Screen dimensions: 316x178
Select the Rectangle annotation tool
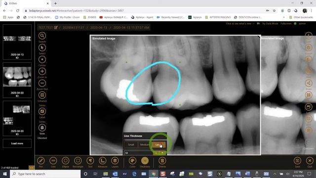(78, 161)
